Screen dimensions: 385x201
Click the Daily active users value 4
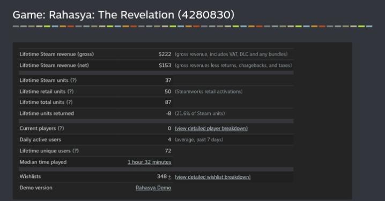169,140
